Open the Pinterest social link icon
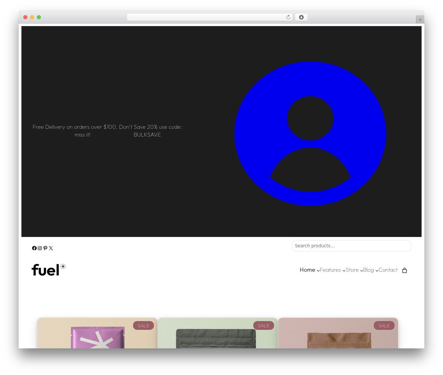 click(45, 248)
